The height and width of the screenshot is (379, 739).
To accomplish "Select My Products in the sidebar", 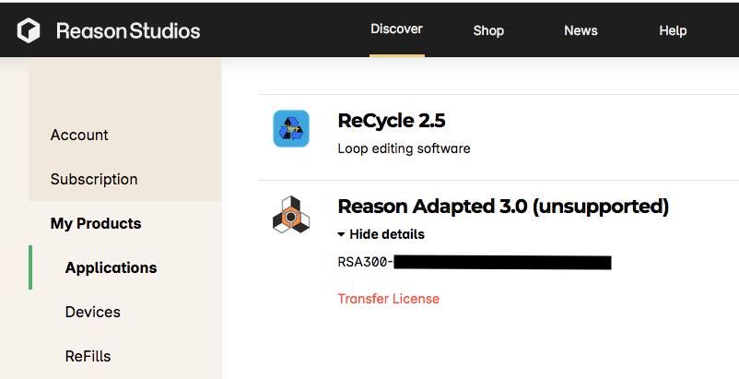I will 96,223.
